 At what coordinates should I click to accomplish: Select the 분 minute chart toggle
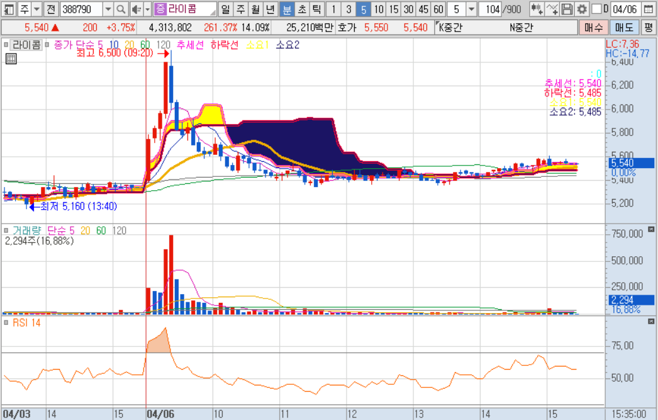(287, 9)
